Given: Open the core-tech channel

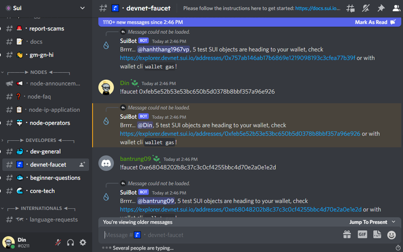Looking at the screenshot, I should [x=46, y=191].
